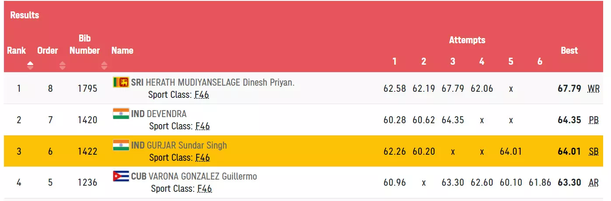Image resolution: width=611 pixels, height=201 pixels.
Task: Click India flag next to DEVENDRA
Action: pos(121,114)
